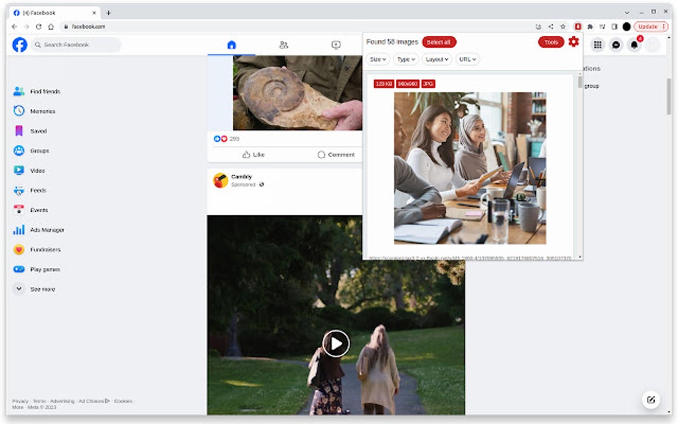Screen dimensions: 678x424
Task: Play the video in the Facebook post
Action: 335,344
